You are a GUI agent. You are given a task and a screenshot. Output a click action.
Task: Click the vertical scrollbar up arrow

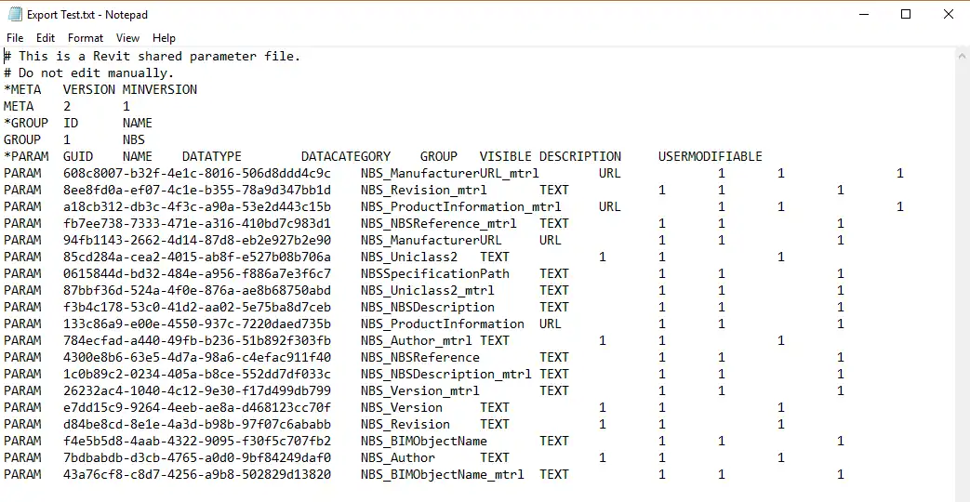click(962, 56)
